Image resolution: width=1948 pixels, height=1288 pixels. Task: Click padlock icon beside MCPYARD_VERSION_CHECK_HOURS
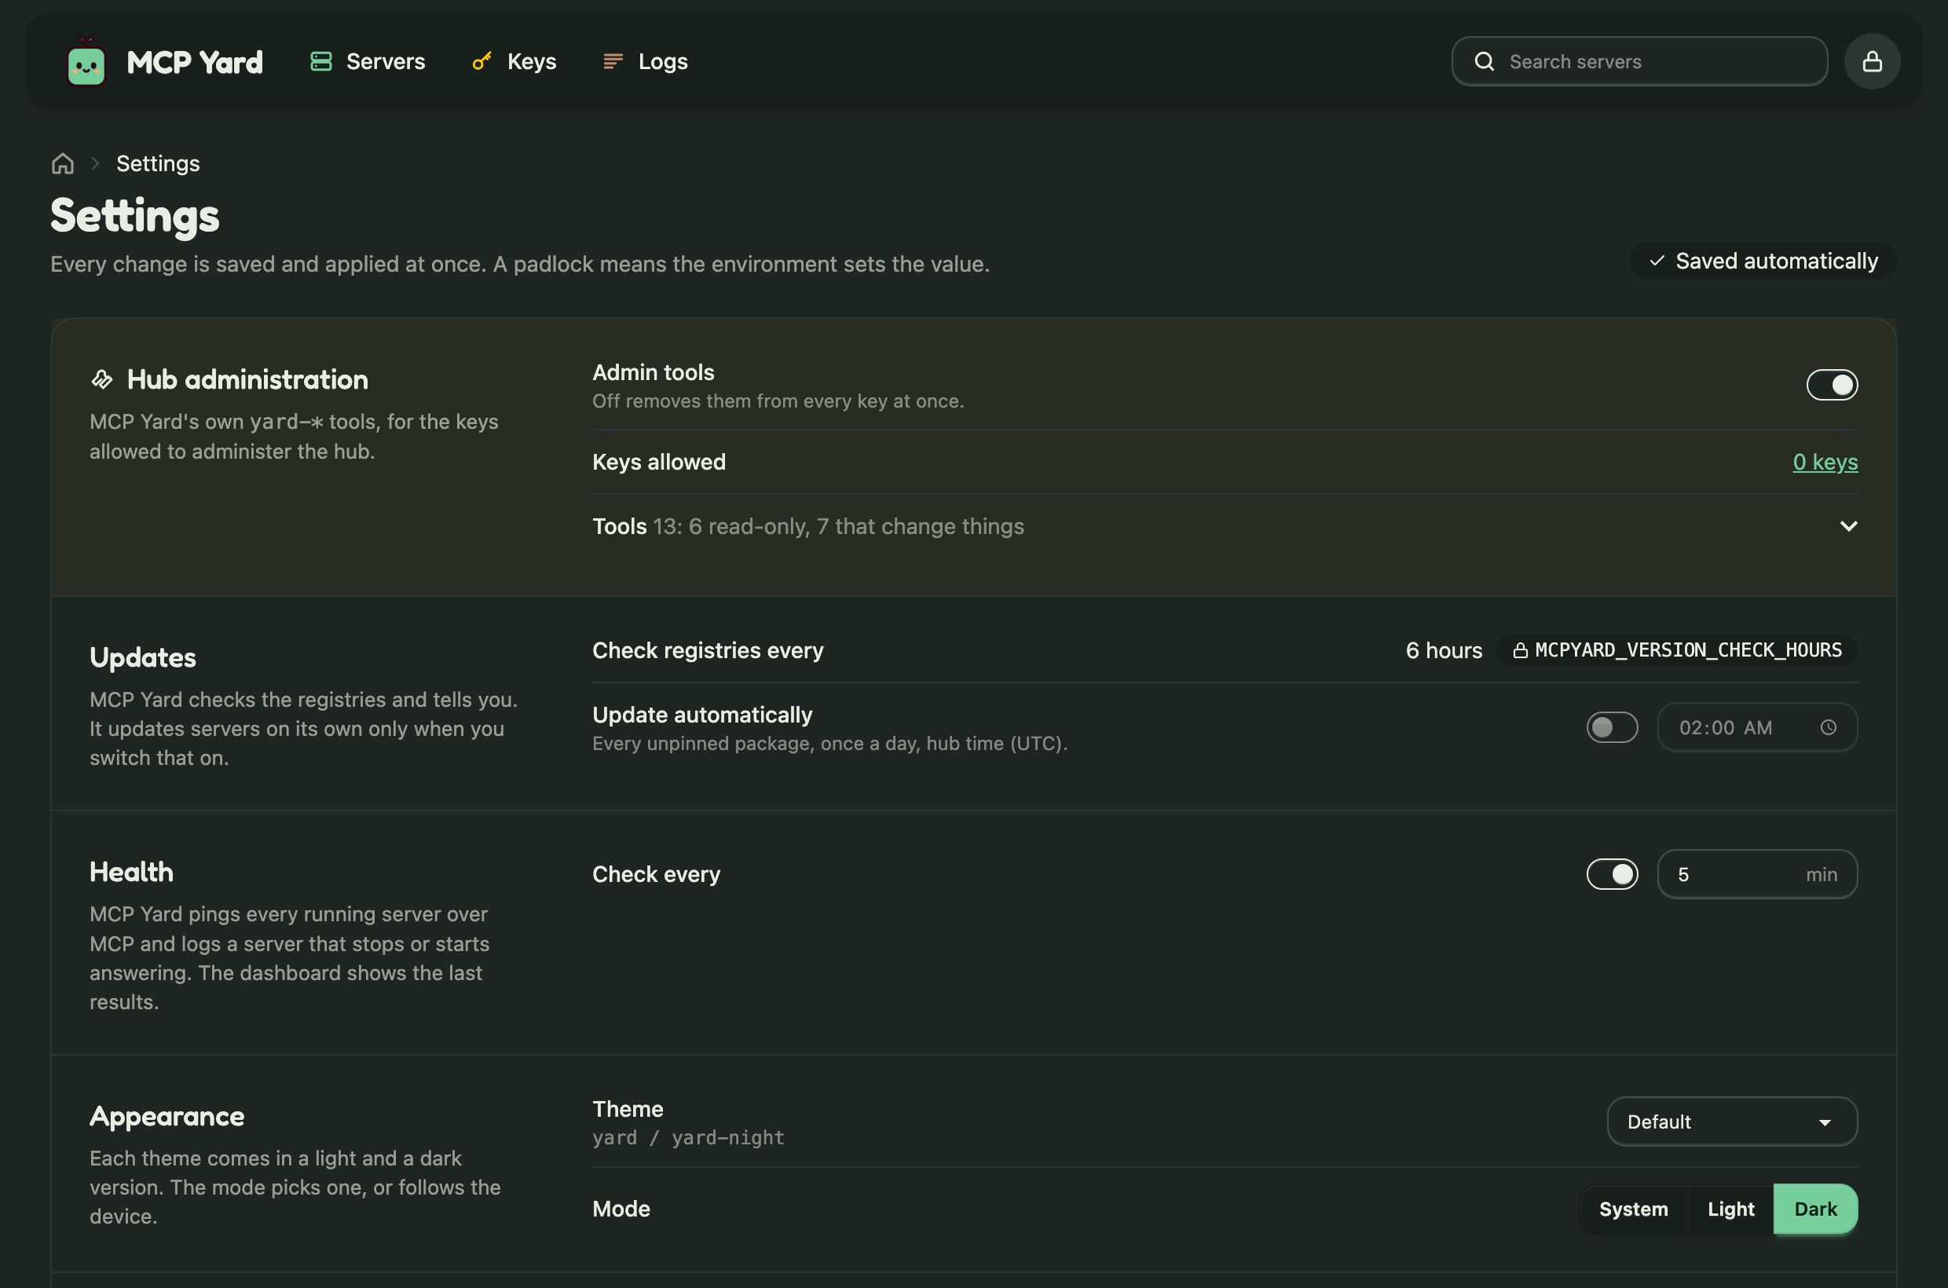(x=1521, y=650)
